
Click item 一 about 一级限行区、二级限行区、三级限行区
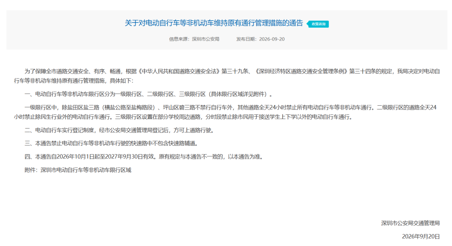click(149, 94)
